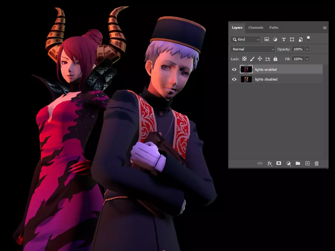The height and width of the screenshot is (251, 335).
Task: Select the Layers tab
Action: (x=237, y=28)
